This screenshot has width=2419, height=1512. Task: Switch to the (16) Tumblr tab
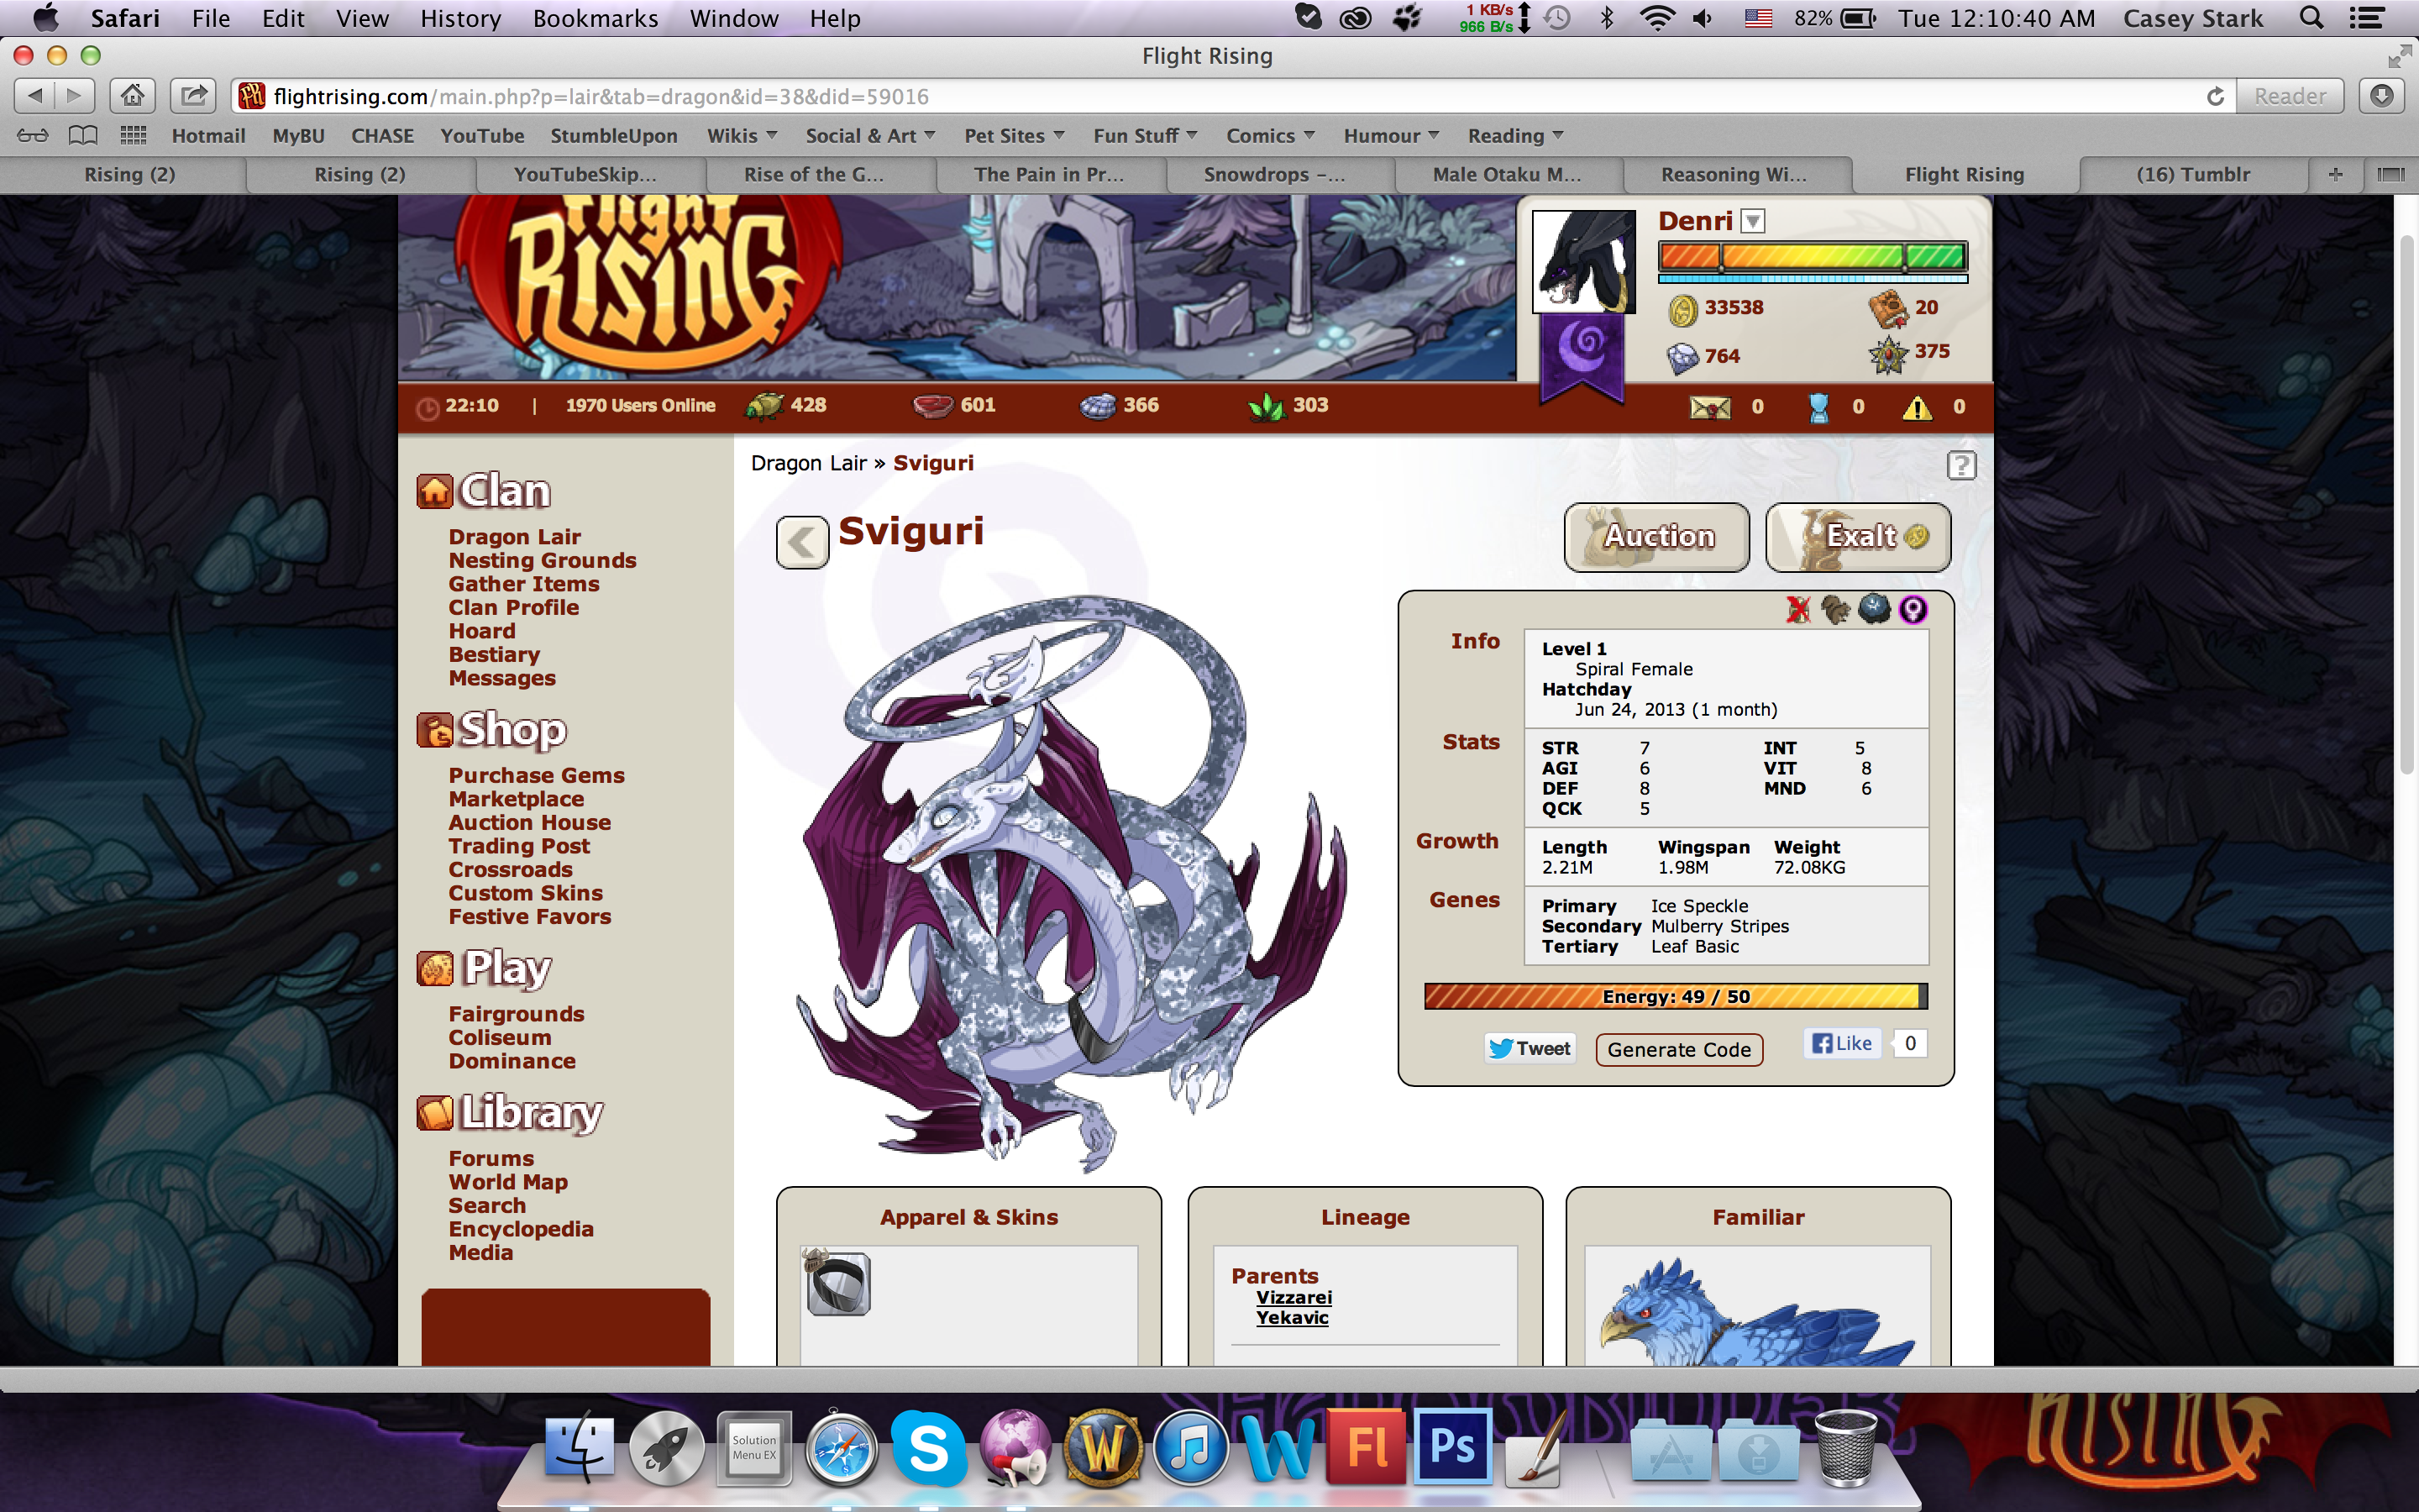[2193, 174]
